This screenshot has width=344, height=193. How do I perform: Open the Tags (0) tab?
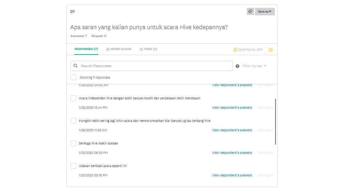click(149, 49)
